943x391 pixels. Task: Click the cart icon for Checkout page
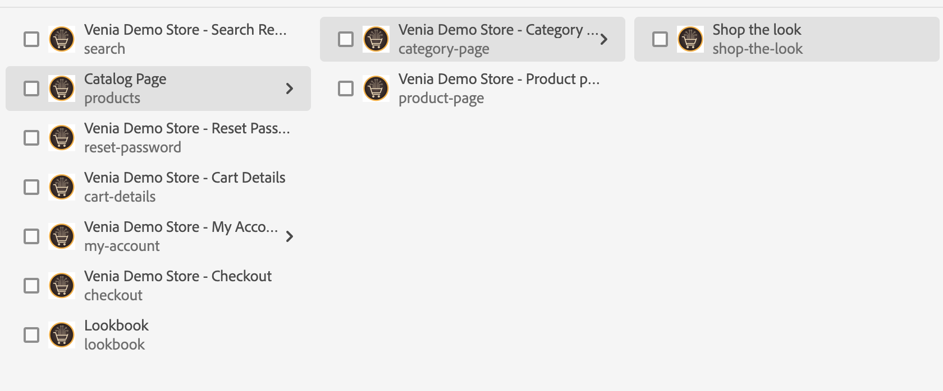[x=62, y=286]
